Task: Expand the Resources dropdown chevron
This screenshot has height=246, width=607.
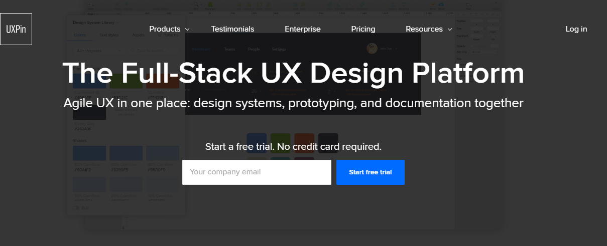Action: point(450,30)
